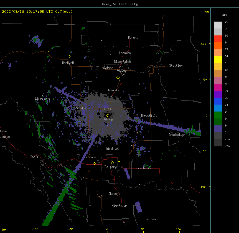Image resolution: width=239 pixels, height=233 pixels.
Task: Click the dBZ legend heading
Action: (225, 15)
